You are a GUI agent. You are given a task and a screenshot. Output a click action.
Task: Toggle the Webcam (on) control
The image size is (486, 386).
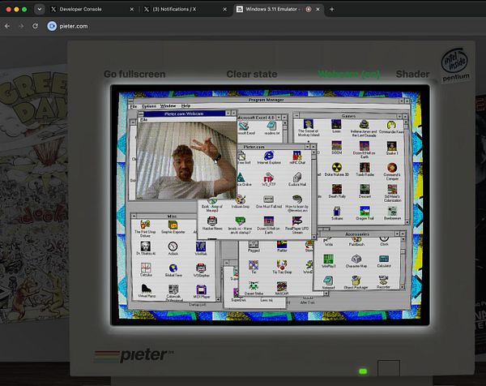click(x=348, y=74)
